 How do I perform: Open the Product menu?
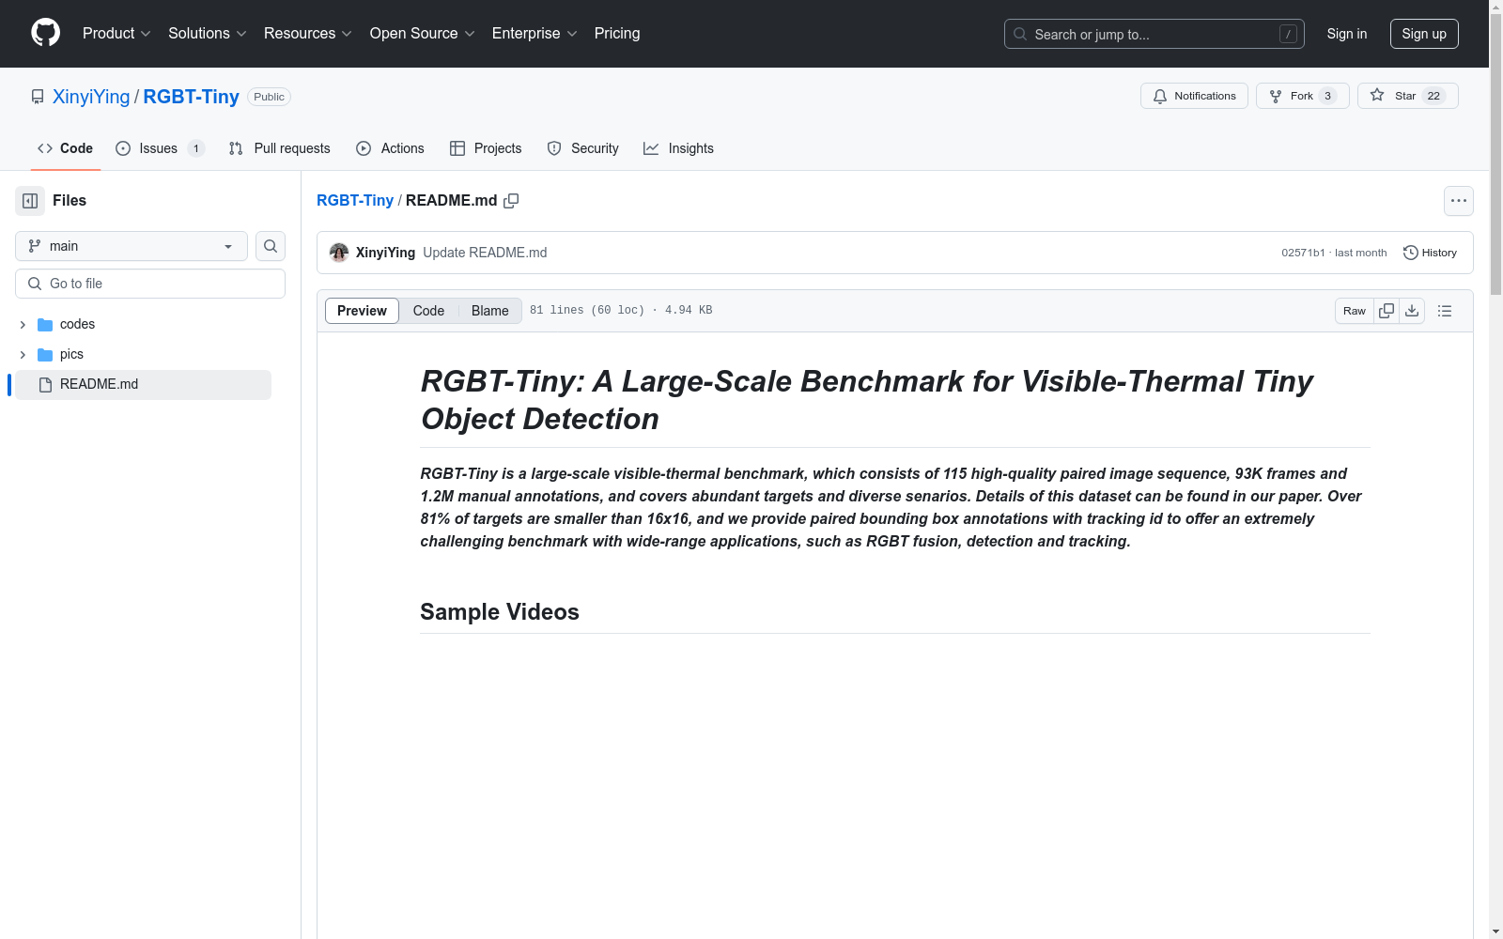coord(116,34)
